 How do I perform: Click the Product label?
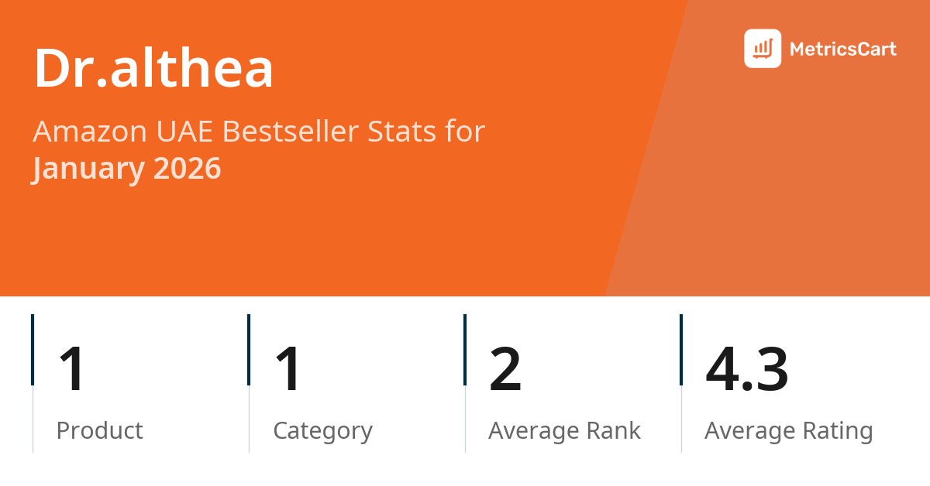99,430
